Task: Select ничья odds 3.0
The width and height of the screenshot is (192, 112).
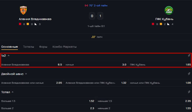Action: pos(96,65)
